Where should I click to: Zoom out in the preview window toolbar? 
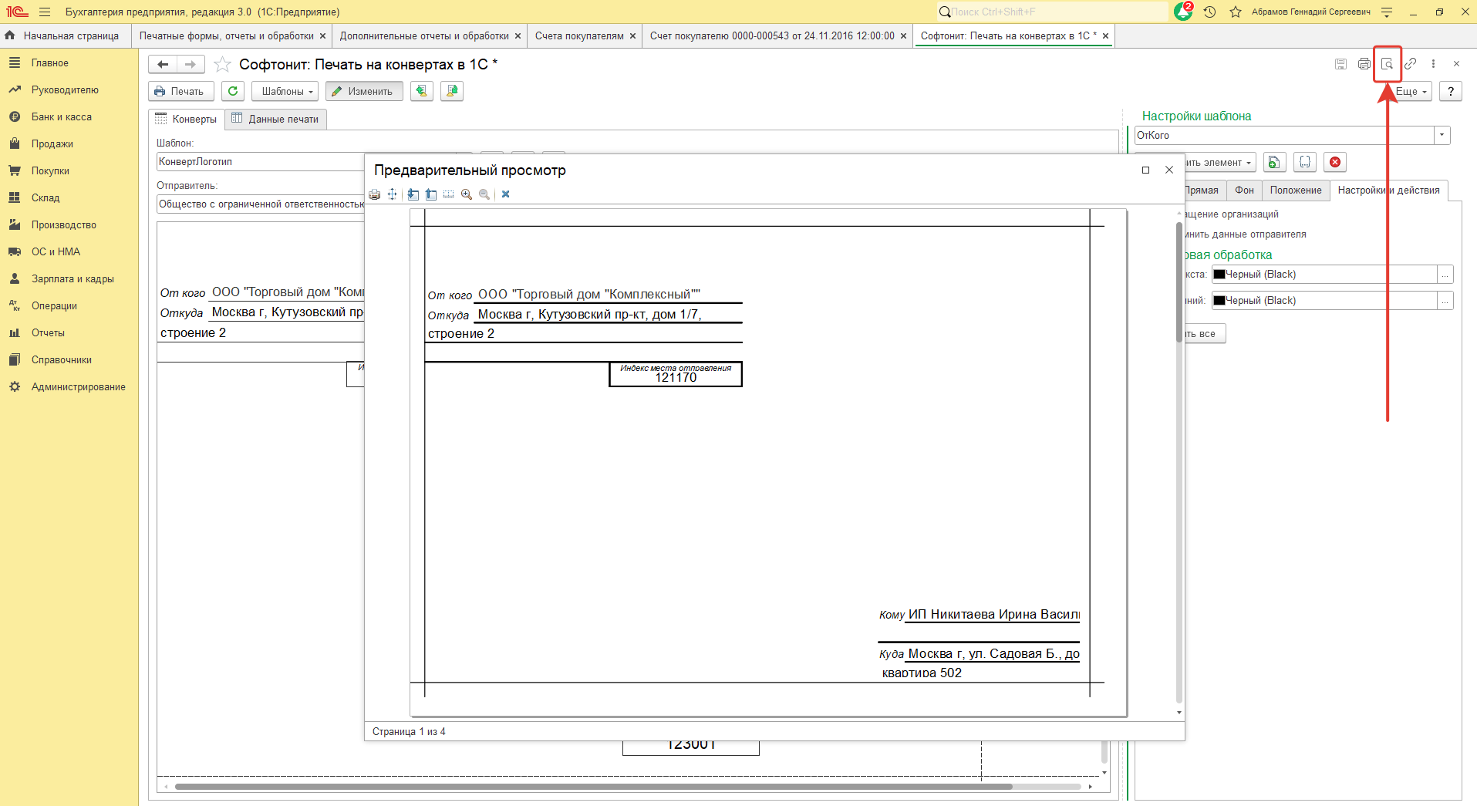(x=484, y=194)
